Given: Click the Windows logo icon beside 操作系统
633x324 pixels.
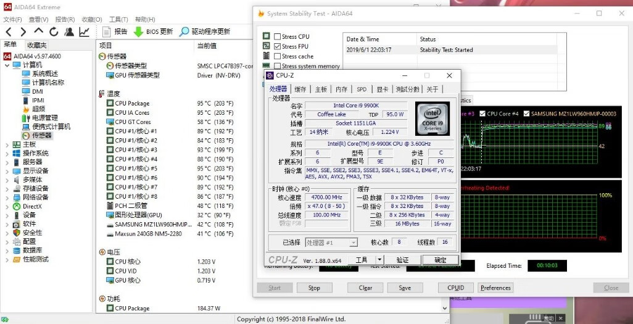Looking at the screenshot, I should [17, 153].
